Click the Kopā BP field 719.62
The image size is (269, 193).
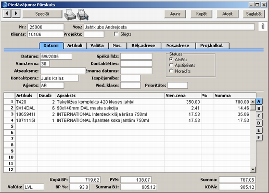point(85,180)
